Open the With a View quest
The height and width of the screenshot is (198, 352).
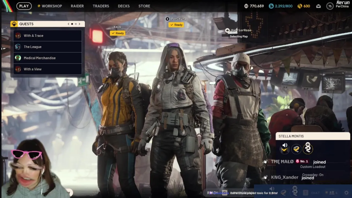click(48, 69)
